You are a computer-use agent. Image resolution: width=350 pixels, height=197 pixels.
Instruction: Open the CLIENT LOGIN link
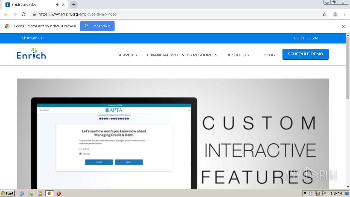pyautogui.click(x=306, y=38)
